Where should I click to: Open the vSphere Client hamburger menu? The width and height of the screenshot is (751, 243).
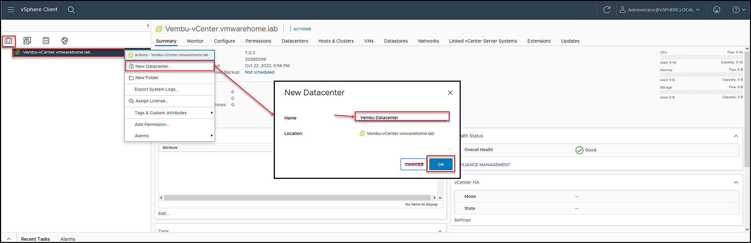pyautogui.click(x=11, y=10)
